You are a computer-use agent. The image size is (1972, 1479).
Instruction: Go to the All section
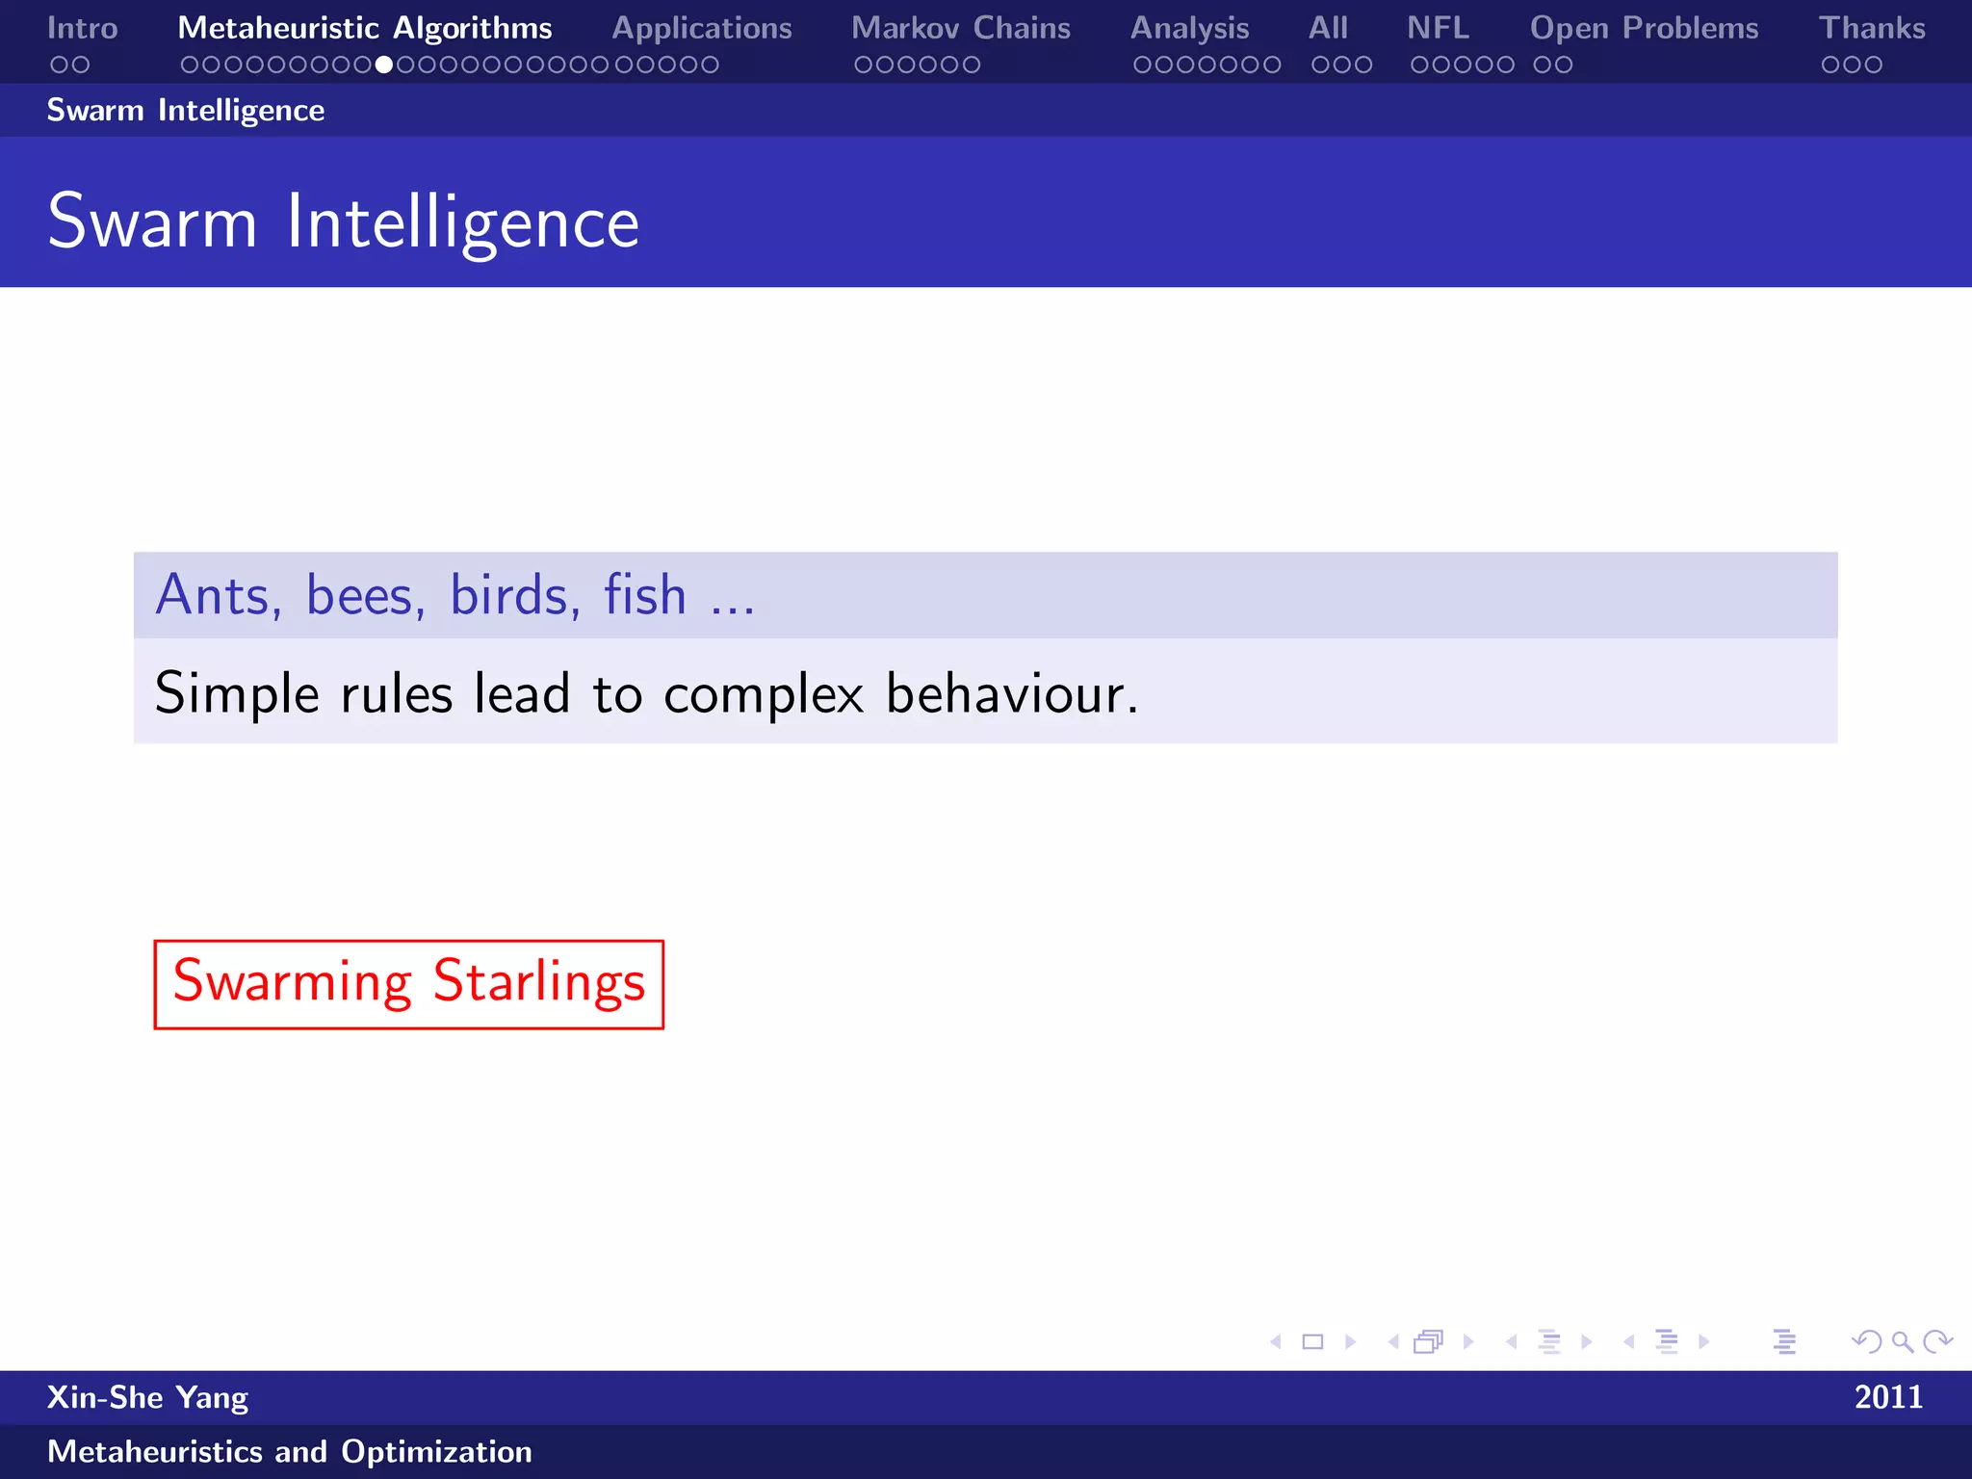(1329, 28)
